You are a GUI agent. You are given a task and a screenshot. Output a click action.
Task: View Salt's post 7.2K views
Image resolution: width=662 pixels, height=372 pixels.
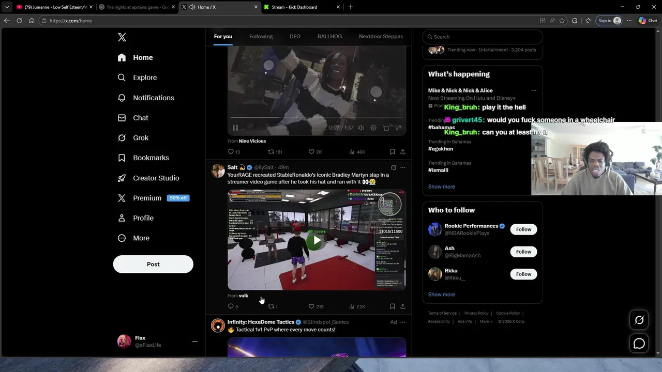357,306
